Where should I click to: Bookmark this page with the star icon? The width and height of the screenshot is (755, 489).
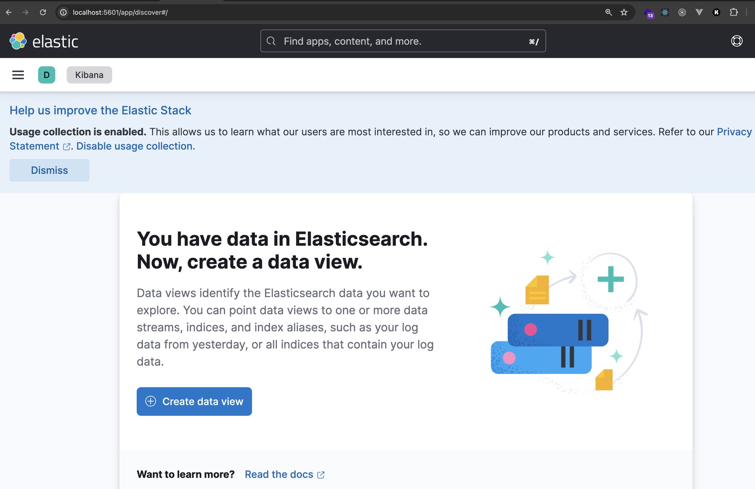tap(624, 12)
